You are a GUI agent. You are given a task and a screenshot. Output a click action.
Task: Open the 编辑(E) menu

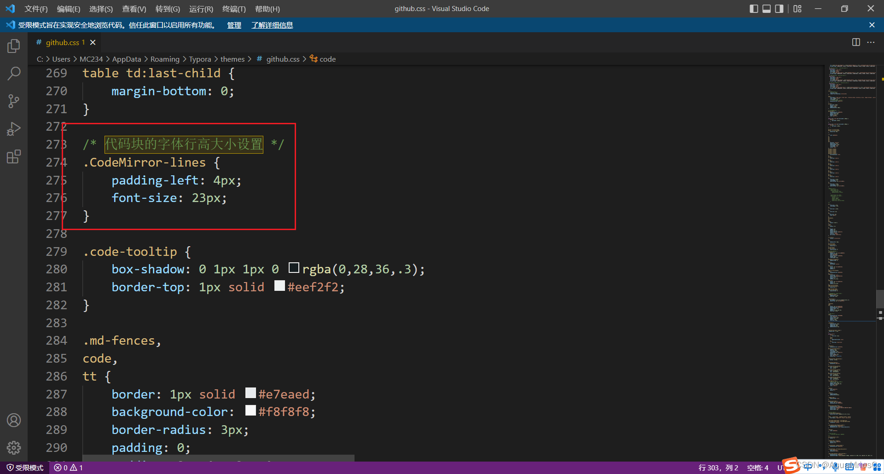69,9
